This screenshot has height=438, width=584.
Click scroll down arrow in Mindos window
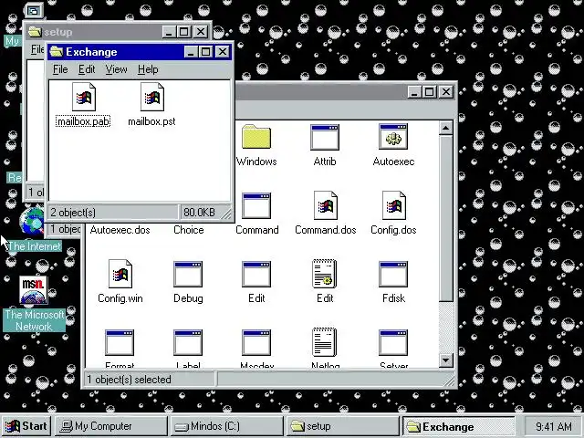tap(446, 360)
